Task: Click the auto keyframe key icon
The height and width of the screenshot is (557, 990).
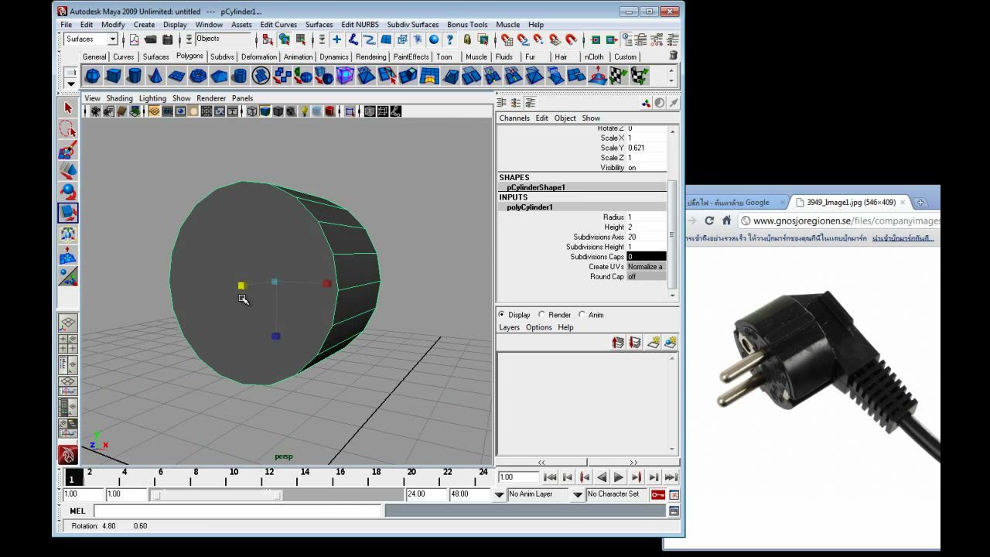Action: pos(657,494)
